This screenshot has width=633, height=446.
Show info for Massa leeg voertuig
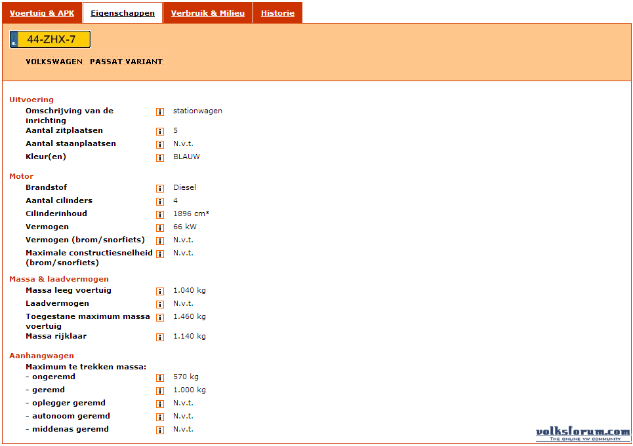pos(160,291)
